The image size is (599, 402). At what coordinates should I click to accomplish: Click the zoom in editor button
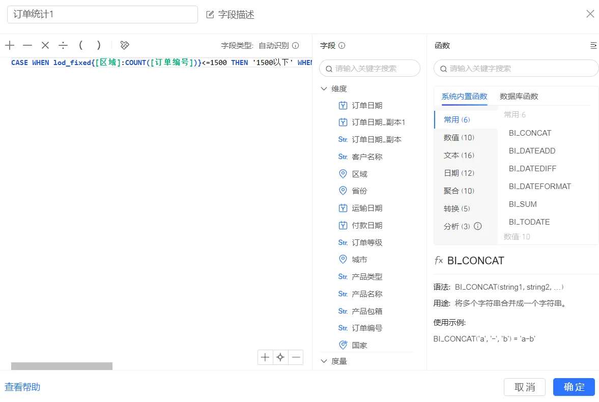tap(265, 357)
